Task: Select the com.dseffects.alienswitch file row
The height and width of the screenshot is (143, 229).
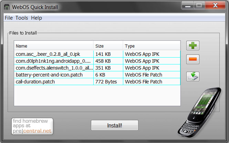Action: (97, 68)
